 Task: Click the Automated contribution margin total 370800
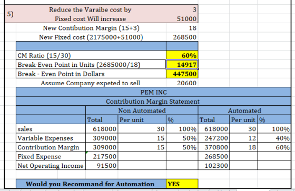[x=214, y=147]
